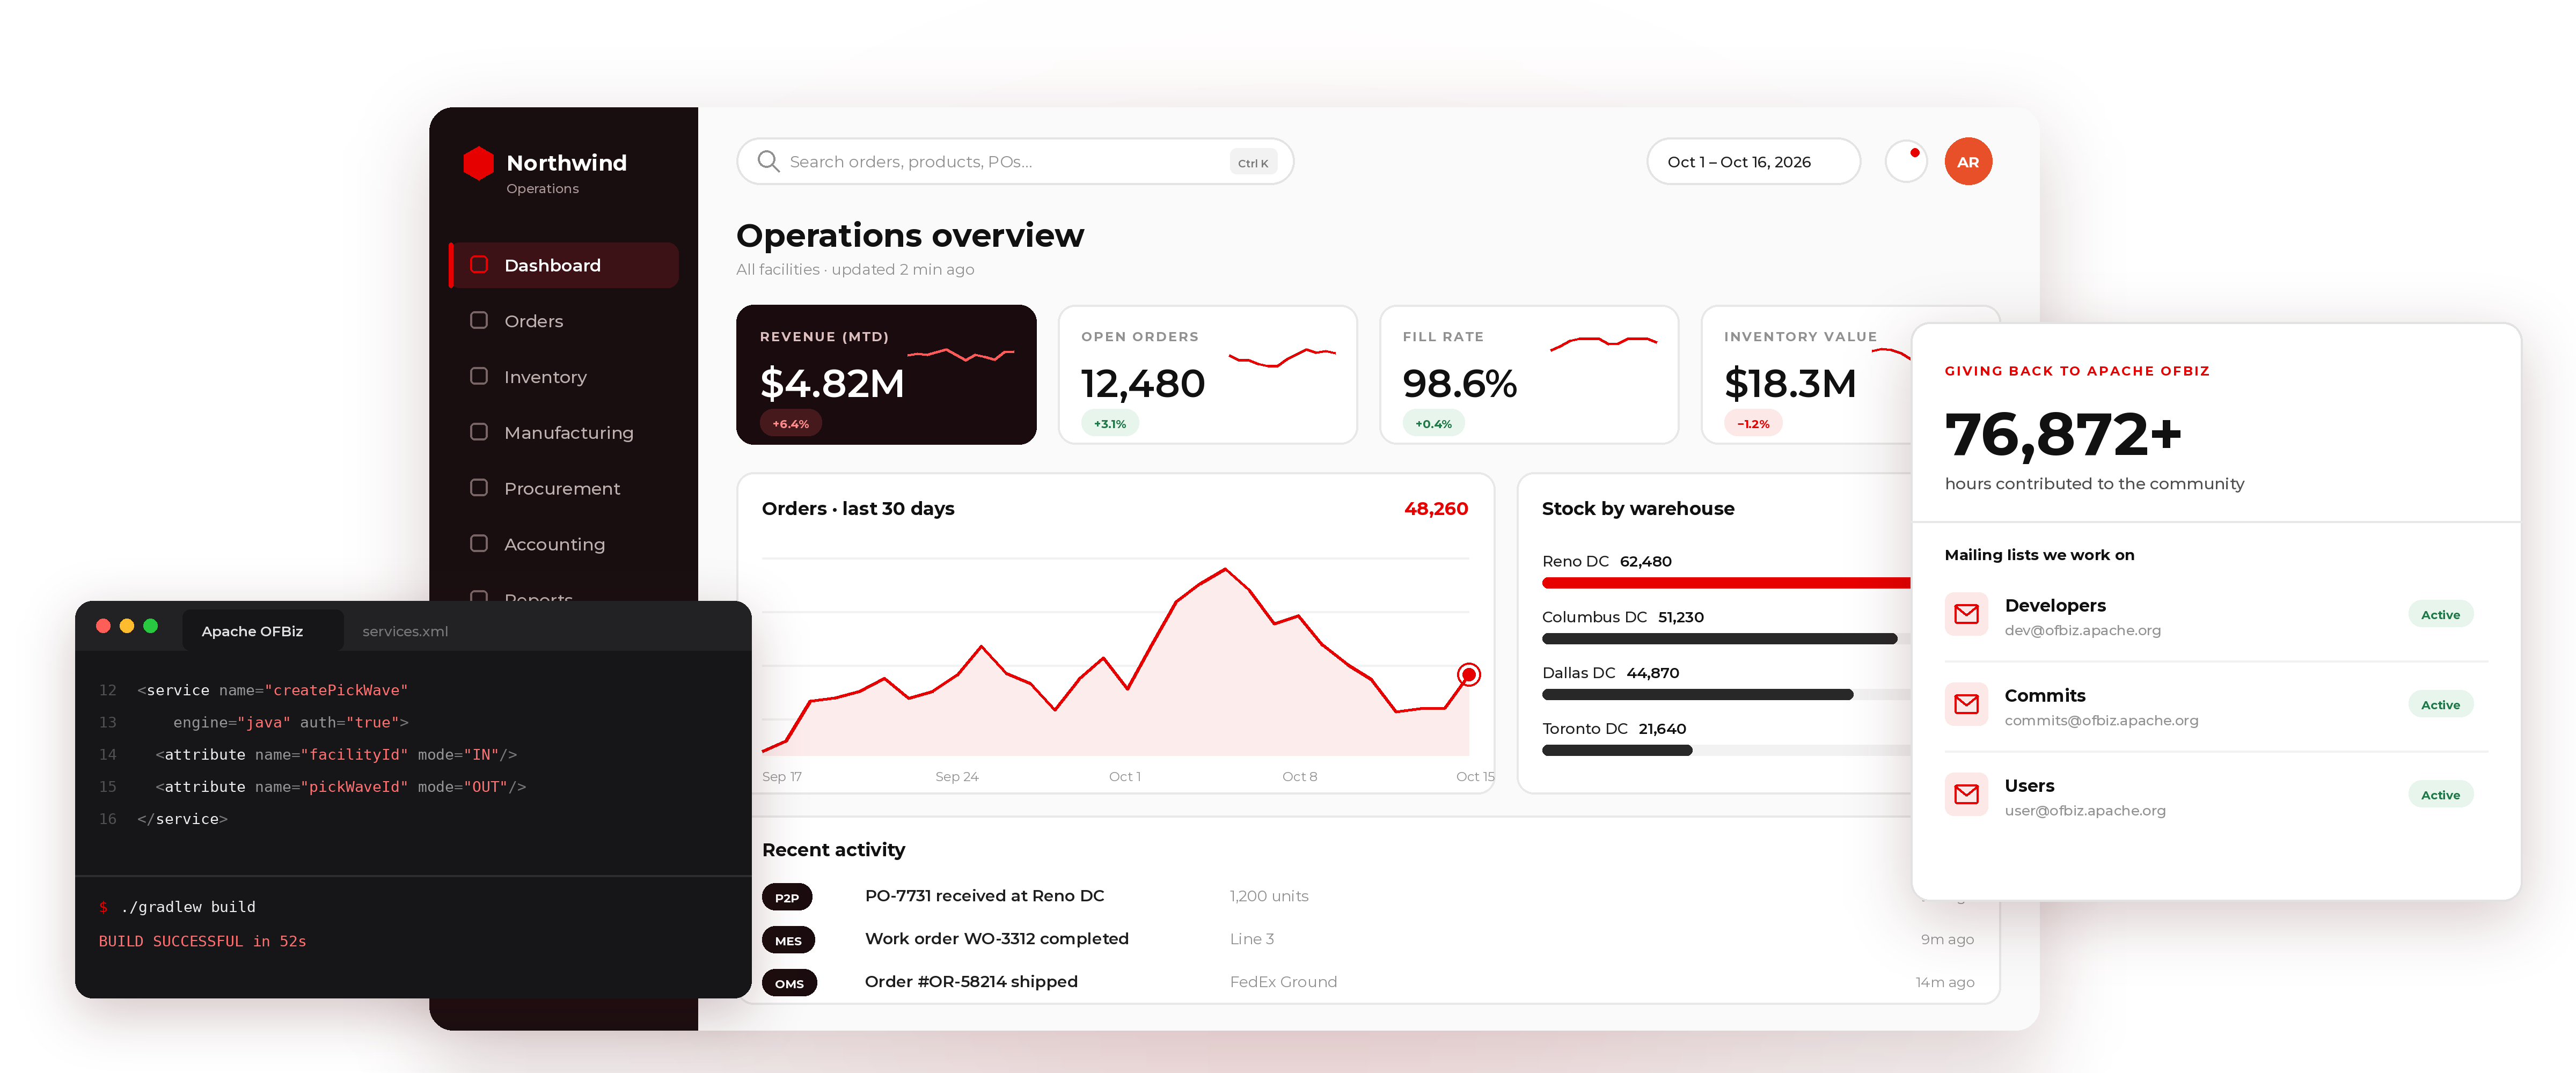Click the Columbus DC stock bar
Viewport: 2576px width, 1073px height.
1719,639
